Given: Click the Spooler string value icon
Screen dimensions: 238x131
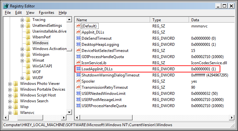Looking at the screenshot, I should tap(78, 81).
